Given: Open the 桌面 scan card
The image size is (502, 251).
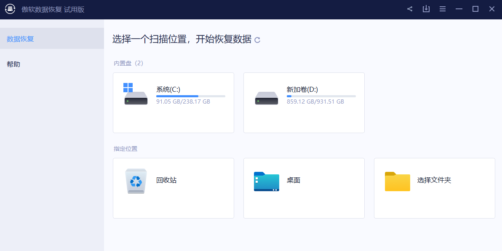Looking at the screenshot, I should tap(304, 188).
